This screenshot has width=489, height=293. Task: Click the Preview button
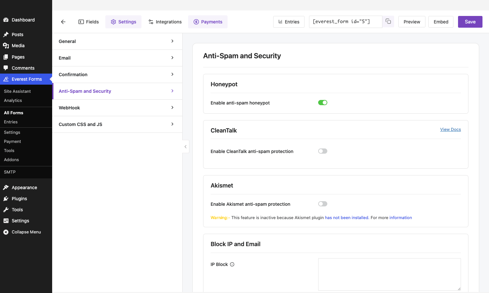pyautogui.click(x=412, y=22)
